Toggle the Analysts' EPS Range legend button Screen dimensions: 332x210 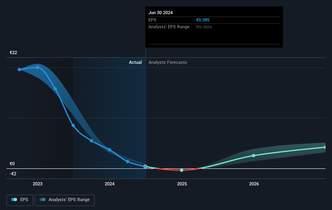65,200
